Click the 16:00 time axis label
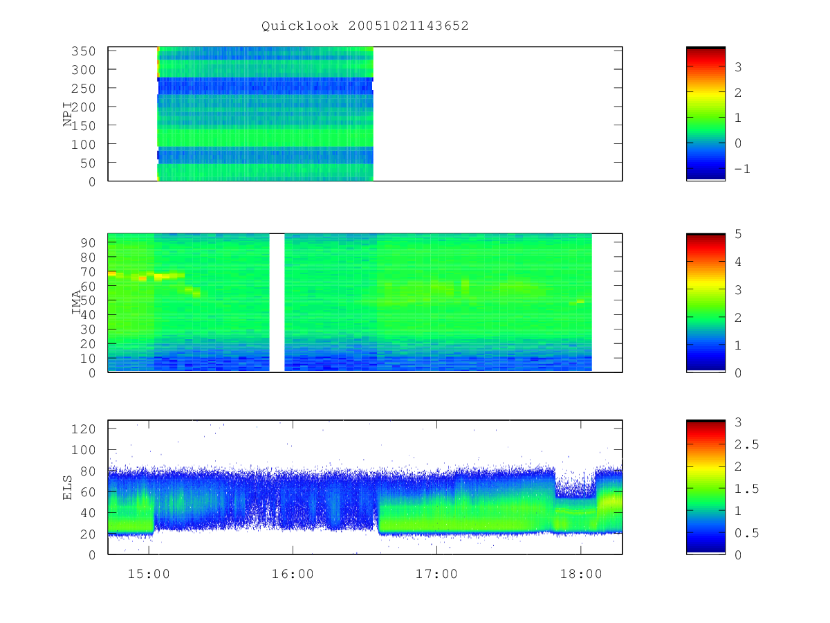830x623 pixels. pyautogui.click(x=293, y=574)
